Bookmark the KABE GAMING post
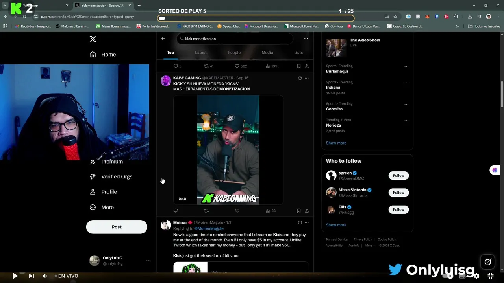 299,211
